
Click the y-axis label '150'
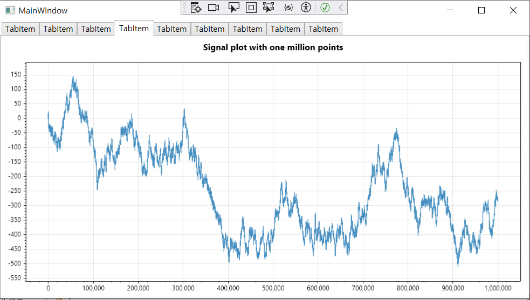(16, 74)
